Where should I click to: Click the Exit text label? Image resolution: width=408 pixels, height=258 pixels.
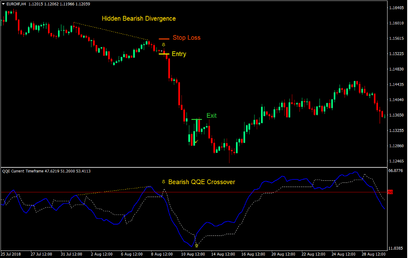click(211, 115)
